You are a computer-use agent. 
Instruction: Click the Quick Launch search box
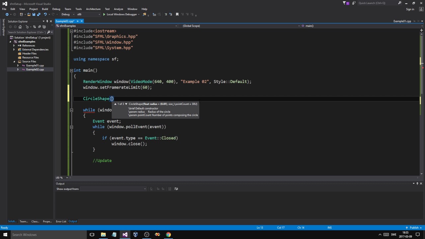pyautogui.click(x=380, y=3)
